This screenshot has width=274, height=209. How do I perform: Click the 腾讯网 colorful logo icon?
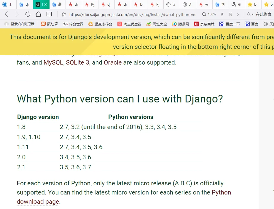[x=174, y=24]
